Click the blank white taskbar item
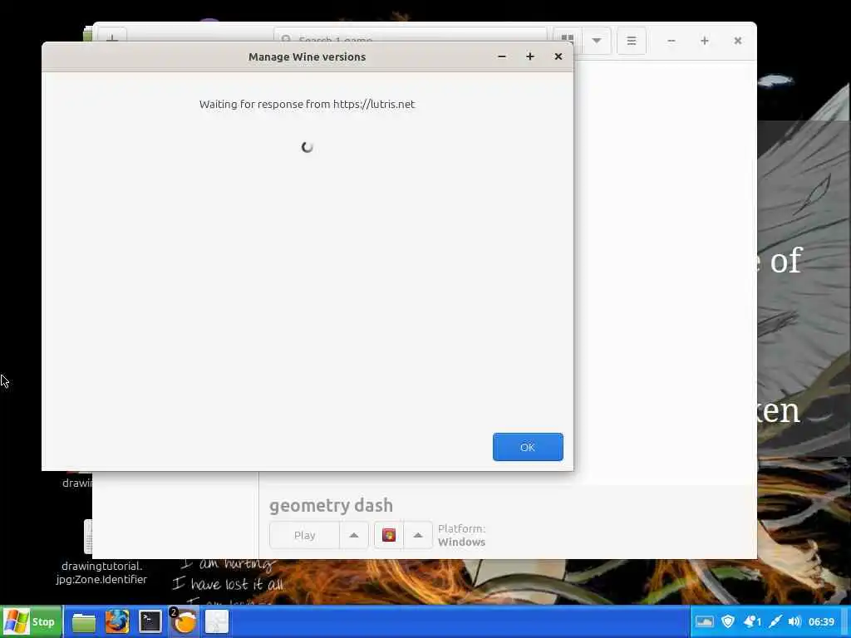The width and height of the screenshot is (851, 638). pos(217,621)
